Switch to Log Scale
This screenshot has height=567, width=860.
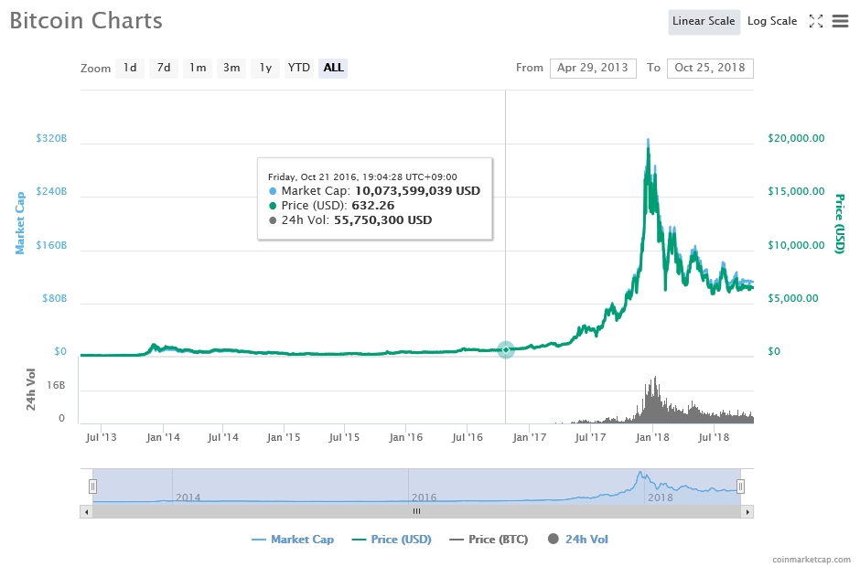click(x=771, y=22)
